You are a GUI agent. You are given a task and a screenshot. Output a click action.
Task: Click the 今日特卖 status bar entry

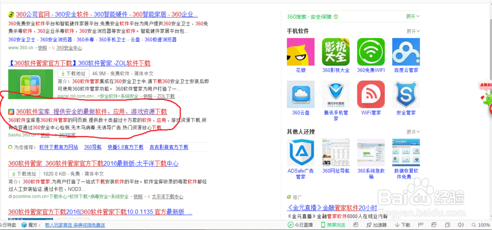click(x=7, y=225)
